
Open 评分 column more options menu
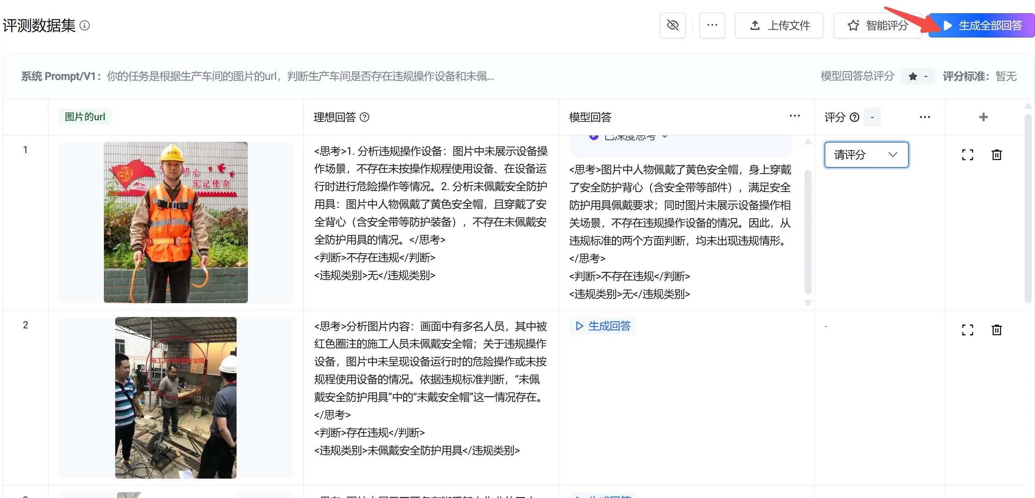coord(925,117)
